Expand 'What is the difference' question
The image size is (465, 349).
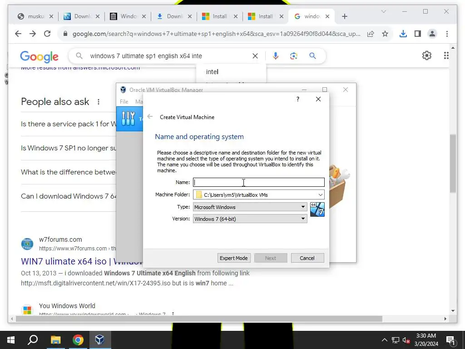(69, 172)
